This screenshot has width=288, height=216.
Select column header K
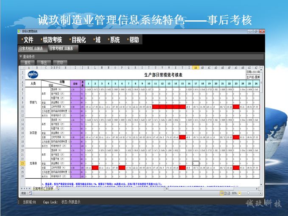[x=88, y=68]
